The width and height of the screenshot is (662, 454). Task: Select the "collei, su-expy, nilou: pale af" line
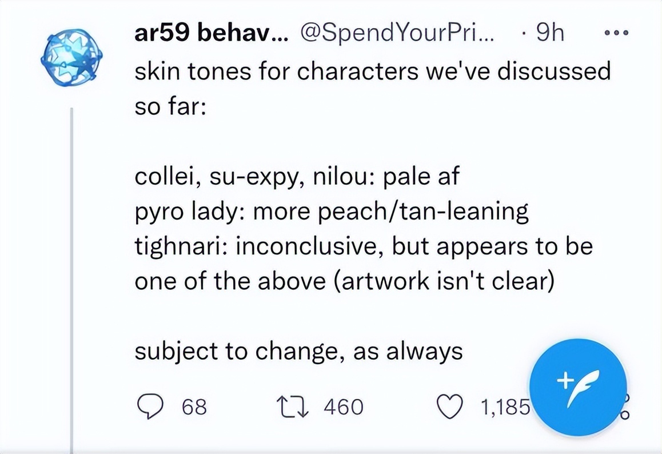[297, 177]
